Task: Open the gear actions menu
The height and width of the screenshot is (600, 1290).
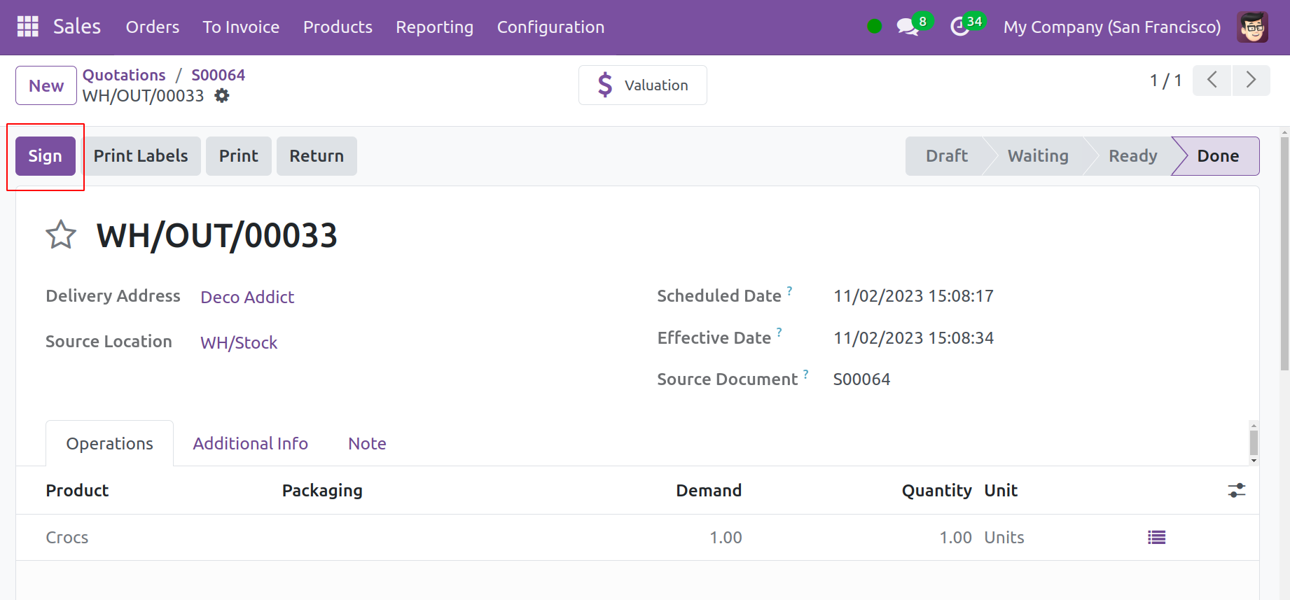Action: [x=222, y=96]
